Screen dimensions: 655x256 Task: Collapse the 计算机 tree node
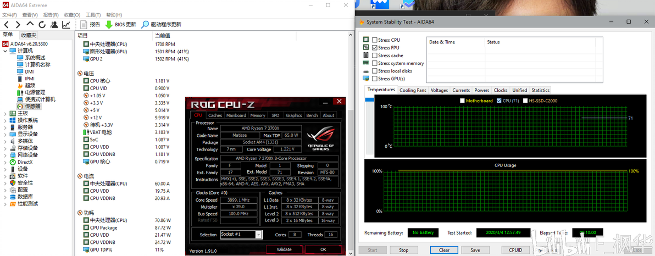pos(5,51)
